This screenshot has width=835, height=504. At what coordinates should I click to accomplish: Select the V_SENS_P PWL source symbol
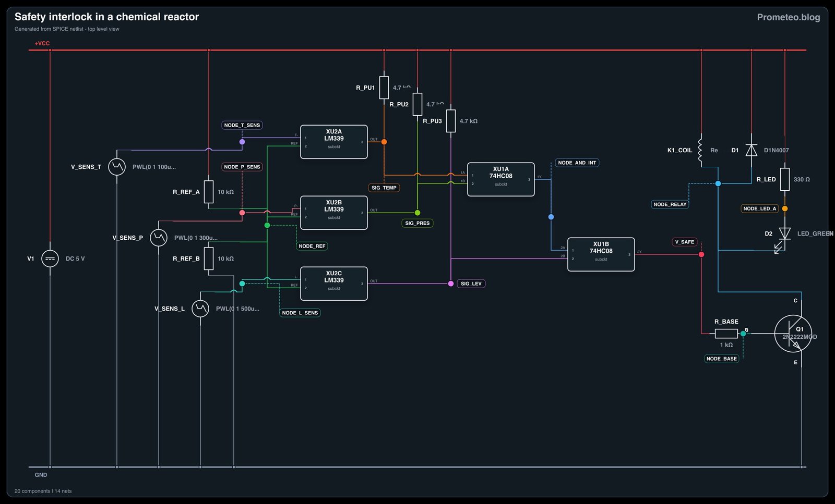[159, 238]
